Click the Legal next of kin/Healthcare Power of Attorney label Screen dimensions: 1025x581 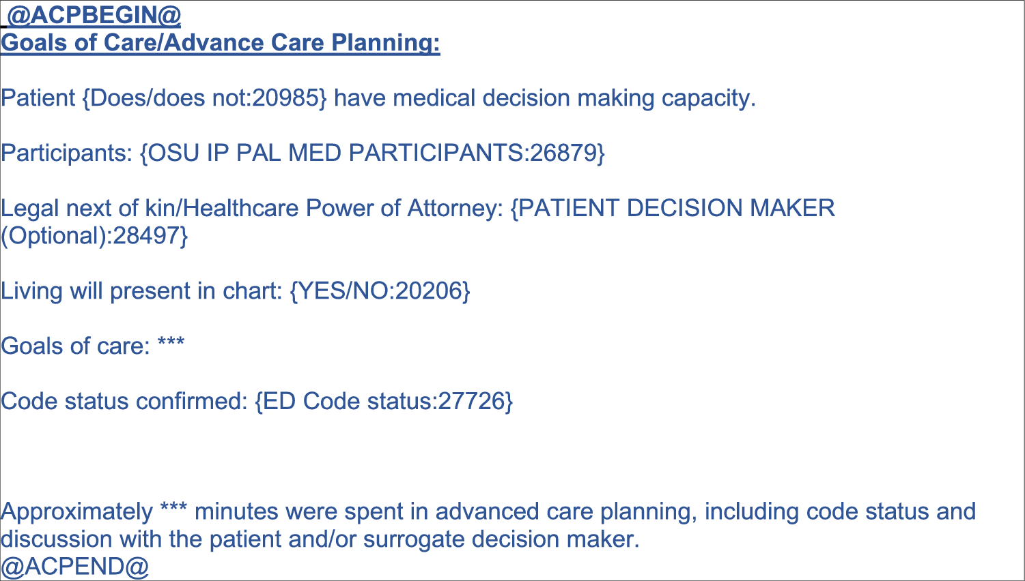[x=251, y=208]
